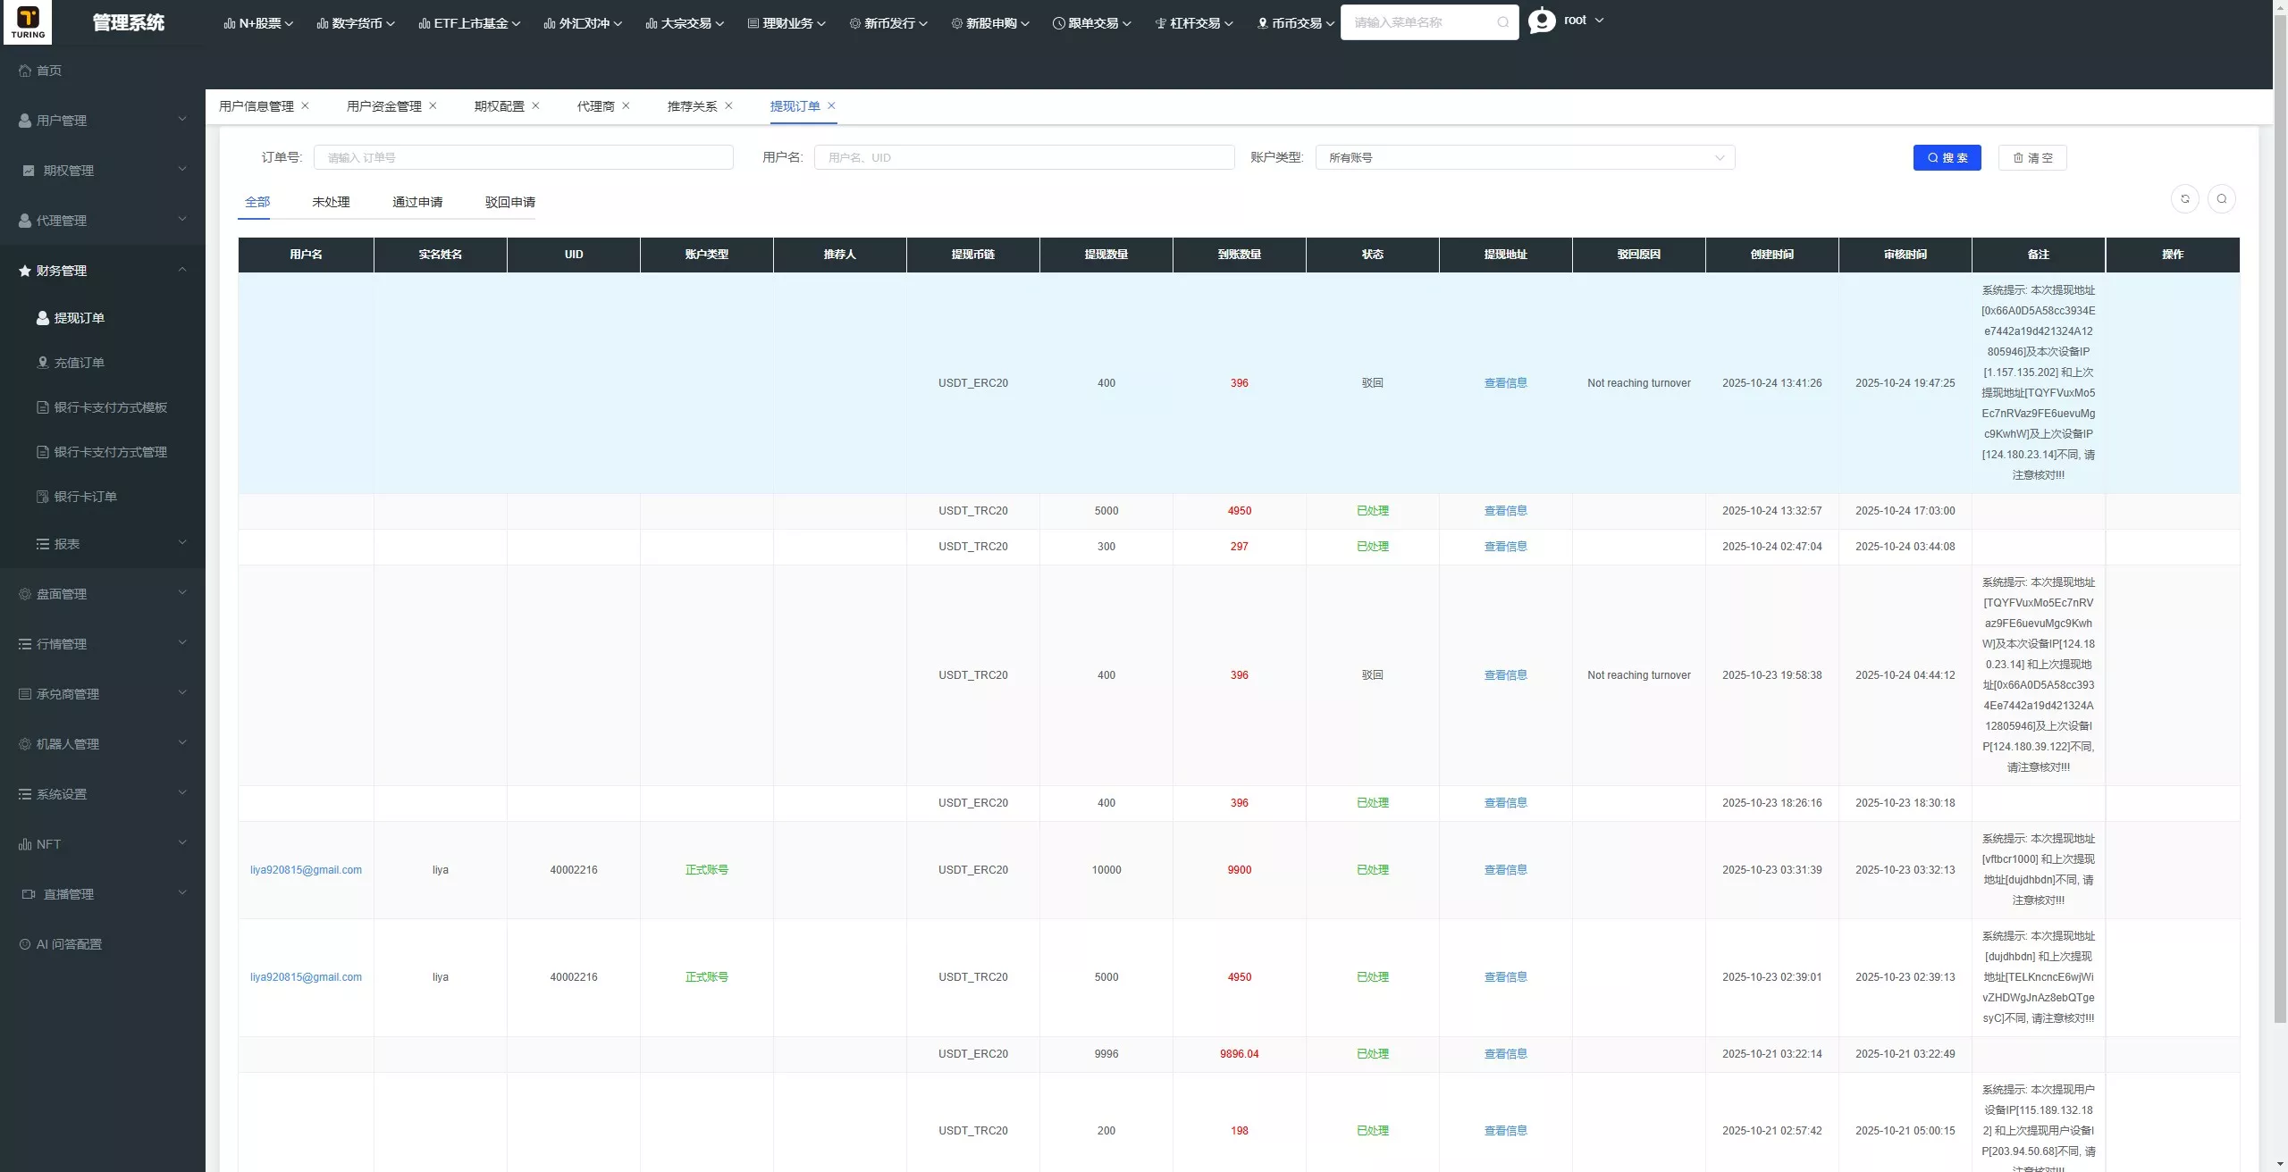Viewport: 2288px width, 1172px height.
Task: Open the 账户类型 所有账号 dropdown
Action: [1525, 157]
